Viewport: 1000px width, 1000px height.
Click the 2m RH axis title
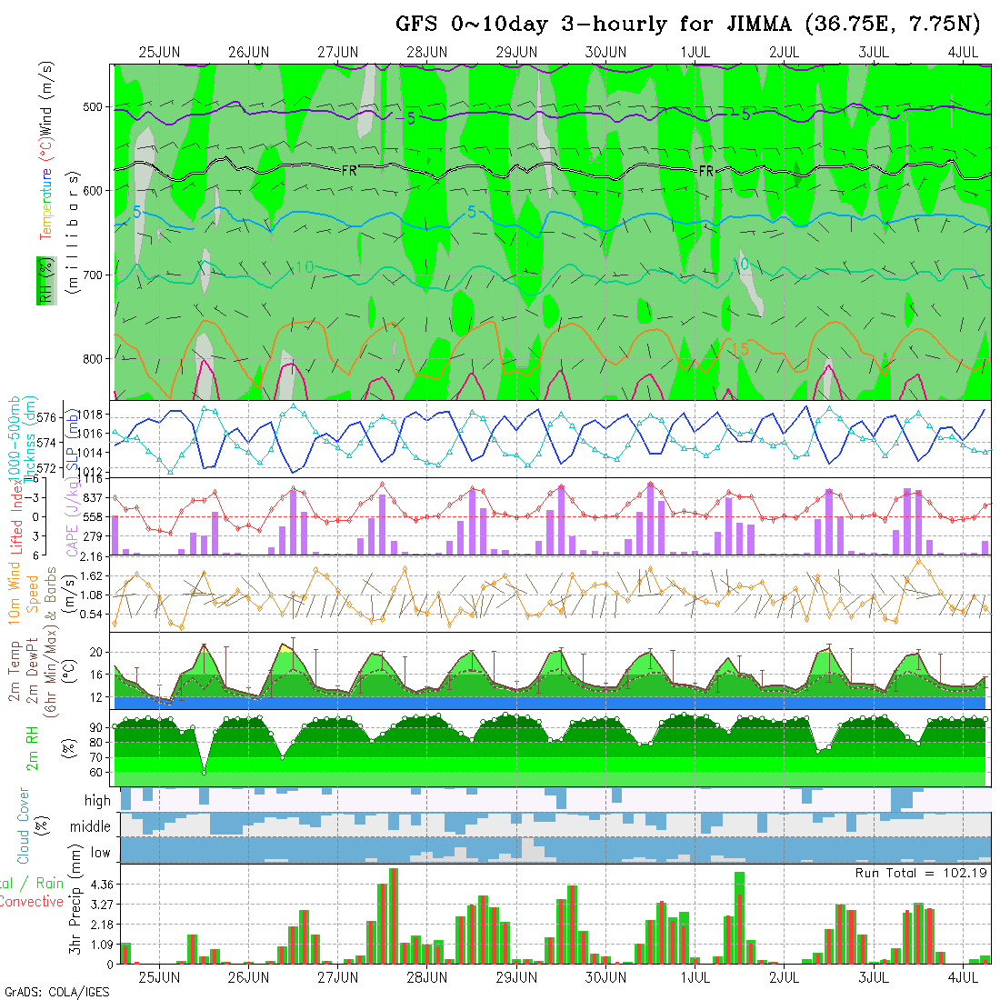point(33,748)
